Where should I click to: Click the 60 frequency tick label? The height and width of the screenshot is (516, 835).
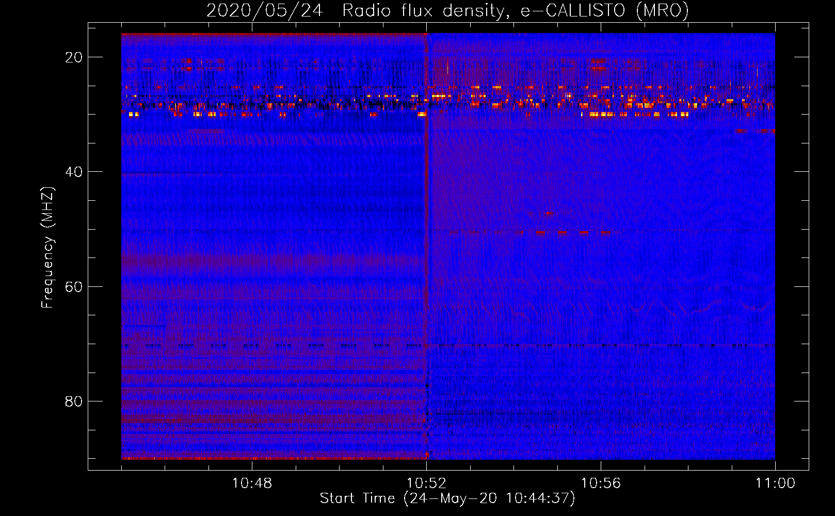pos(74,286)
